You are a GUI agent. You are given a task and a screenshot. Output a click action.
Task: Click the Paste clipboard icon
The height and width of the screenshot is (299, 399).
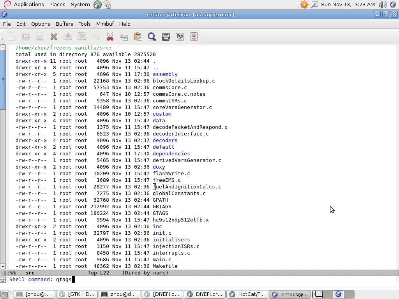[138, 37]
